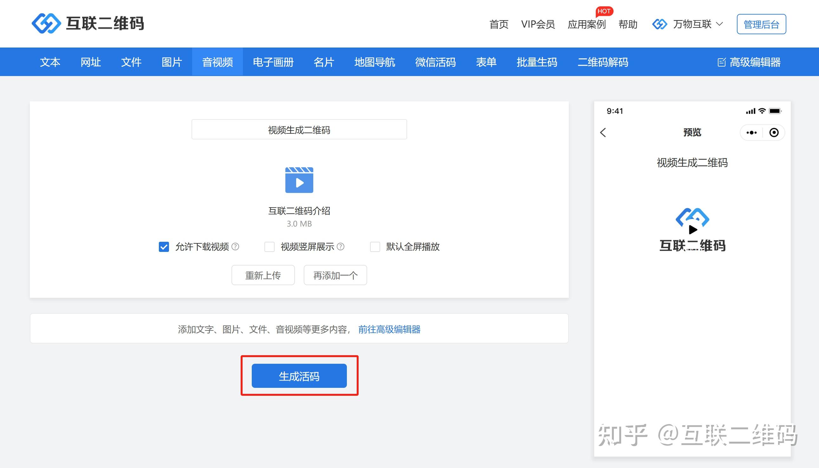
Task: Click the 管理后台 button
Action: 761,24
